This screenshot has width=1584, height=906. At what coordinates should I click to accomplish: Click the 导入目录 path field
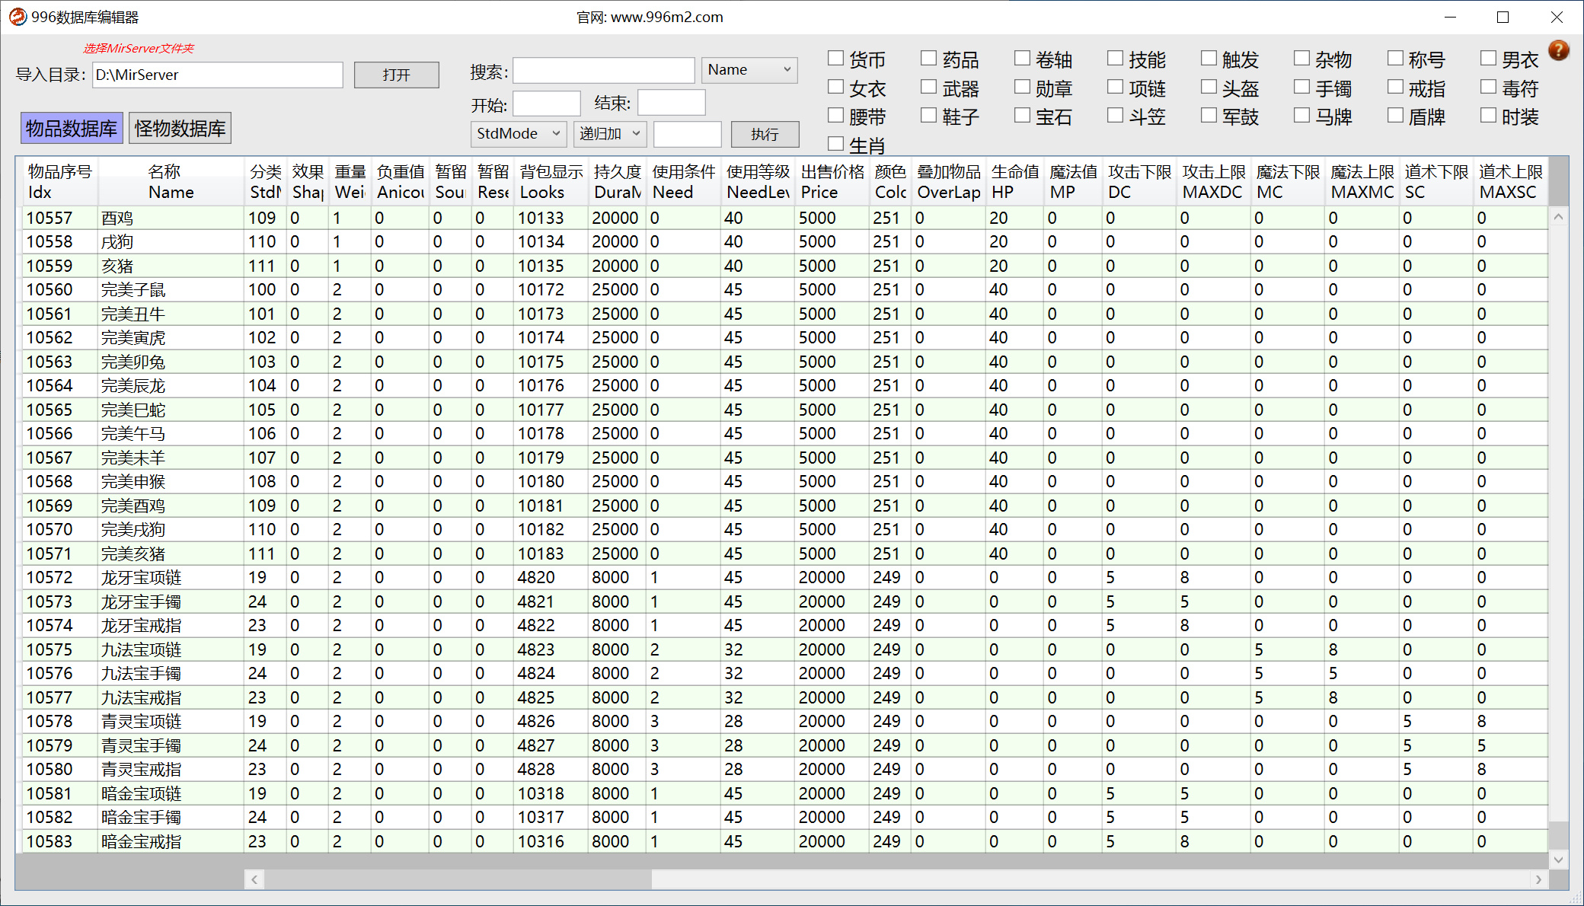(x=218, y=75)
